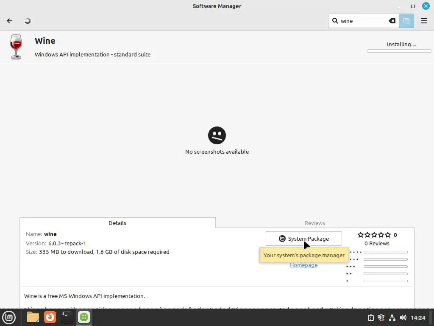Open the Homepage link
The width and height of the screenshot is (434, 326).
(303, 265)
